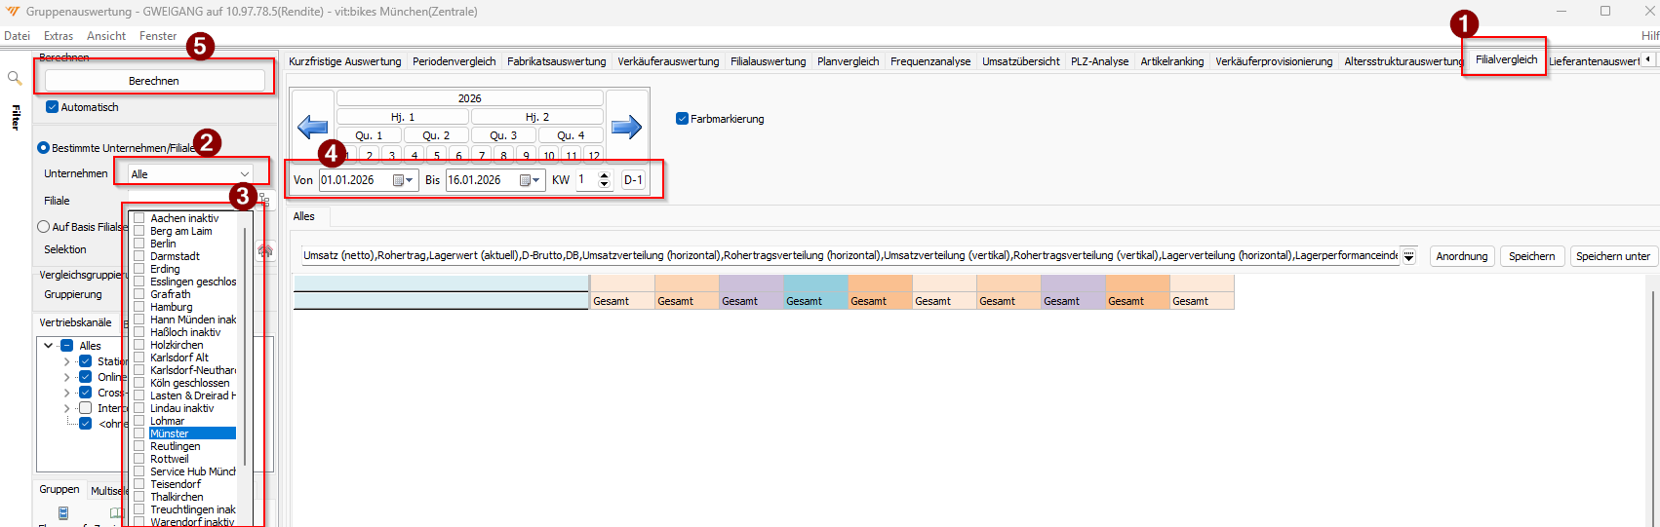This screenshot has width=1660, height=527.
Task: Open the Unternehmen dropdown
Action: pos(244,174)
